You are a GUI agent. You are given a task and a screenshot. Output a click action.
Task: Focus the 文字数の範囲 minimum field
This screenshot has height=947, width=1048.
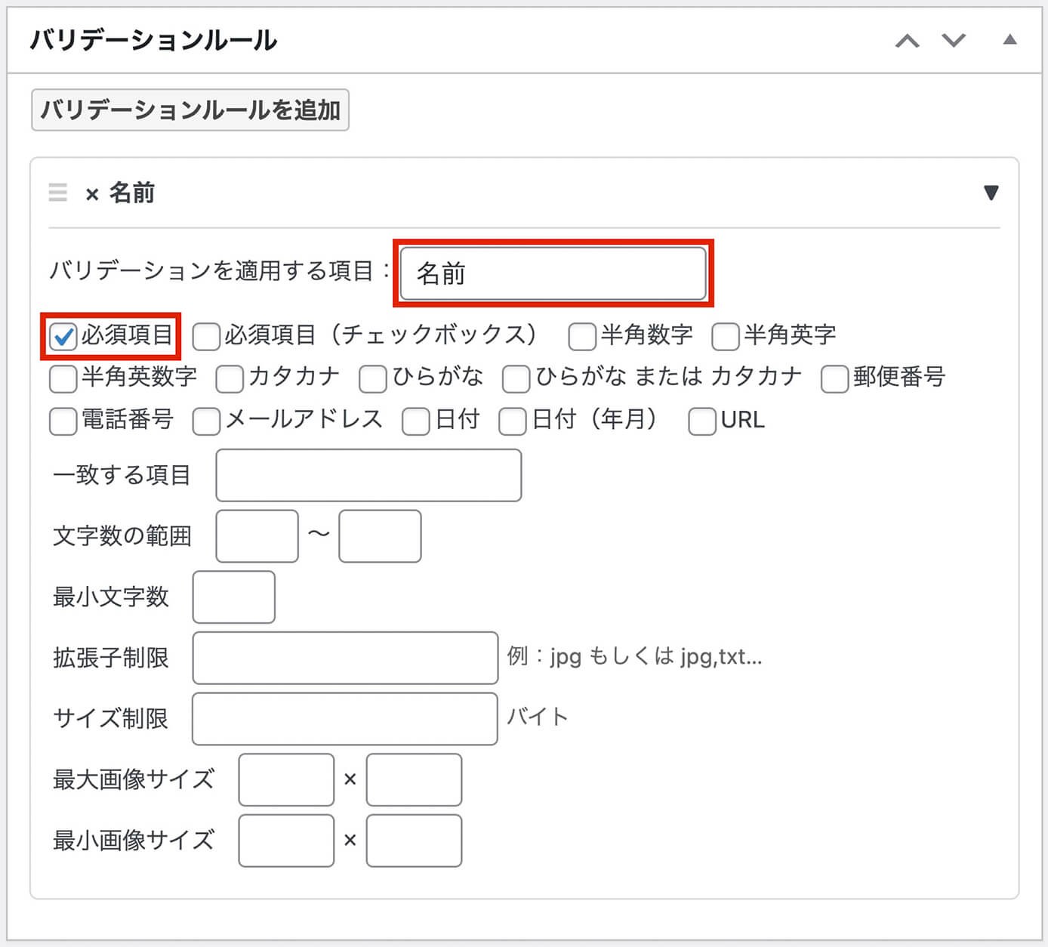pos(257,536)
